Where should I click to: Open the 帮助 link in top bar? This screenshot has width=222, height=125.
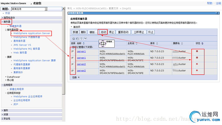pos(210,3)
